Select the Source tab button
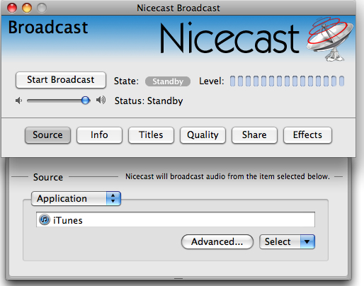 pyautogui.click(x=47, y=135)
